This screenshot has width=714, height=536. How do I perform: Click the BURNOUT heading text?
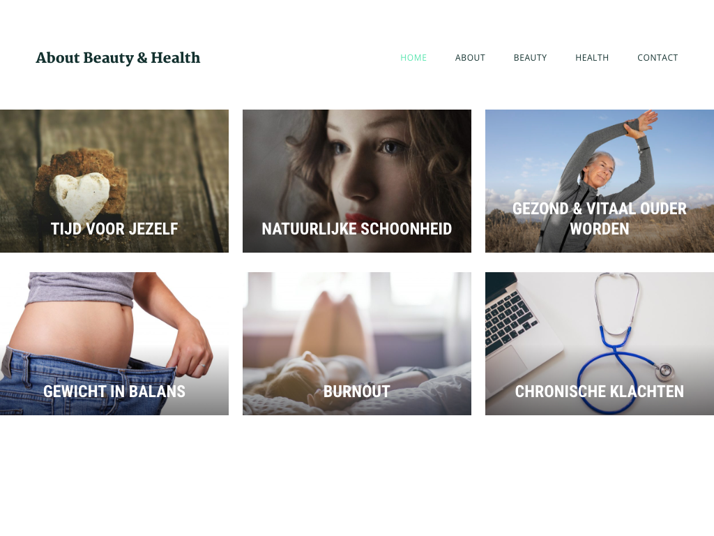click(357, 392)
